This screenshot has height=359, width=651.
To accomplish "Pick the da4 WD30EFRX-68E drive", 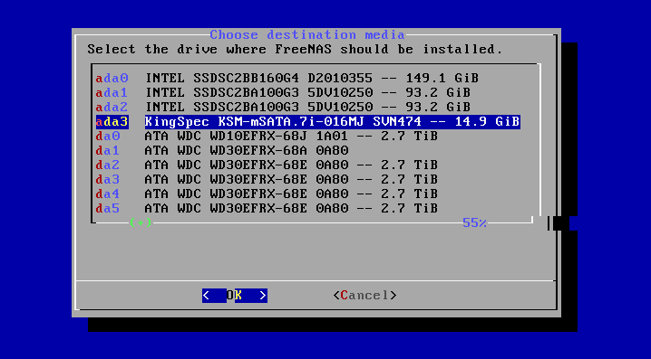I will (x=267, y=194).
